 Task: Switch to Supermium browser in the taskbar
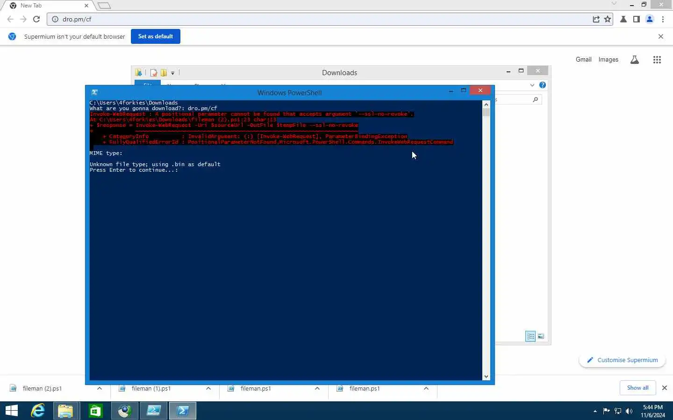pyautogui.click(x=124, y=411)
